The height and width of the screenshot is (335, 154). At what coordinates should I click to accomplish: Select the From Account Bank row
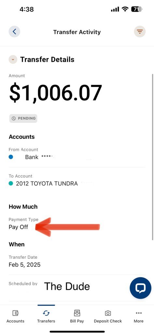click(77, 154)
